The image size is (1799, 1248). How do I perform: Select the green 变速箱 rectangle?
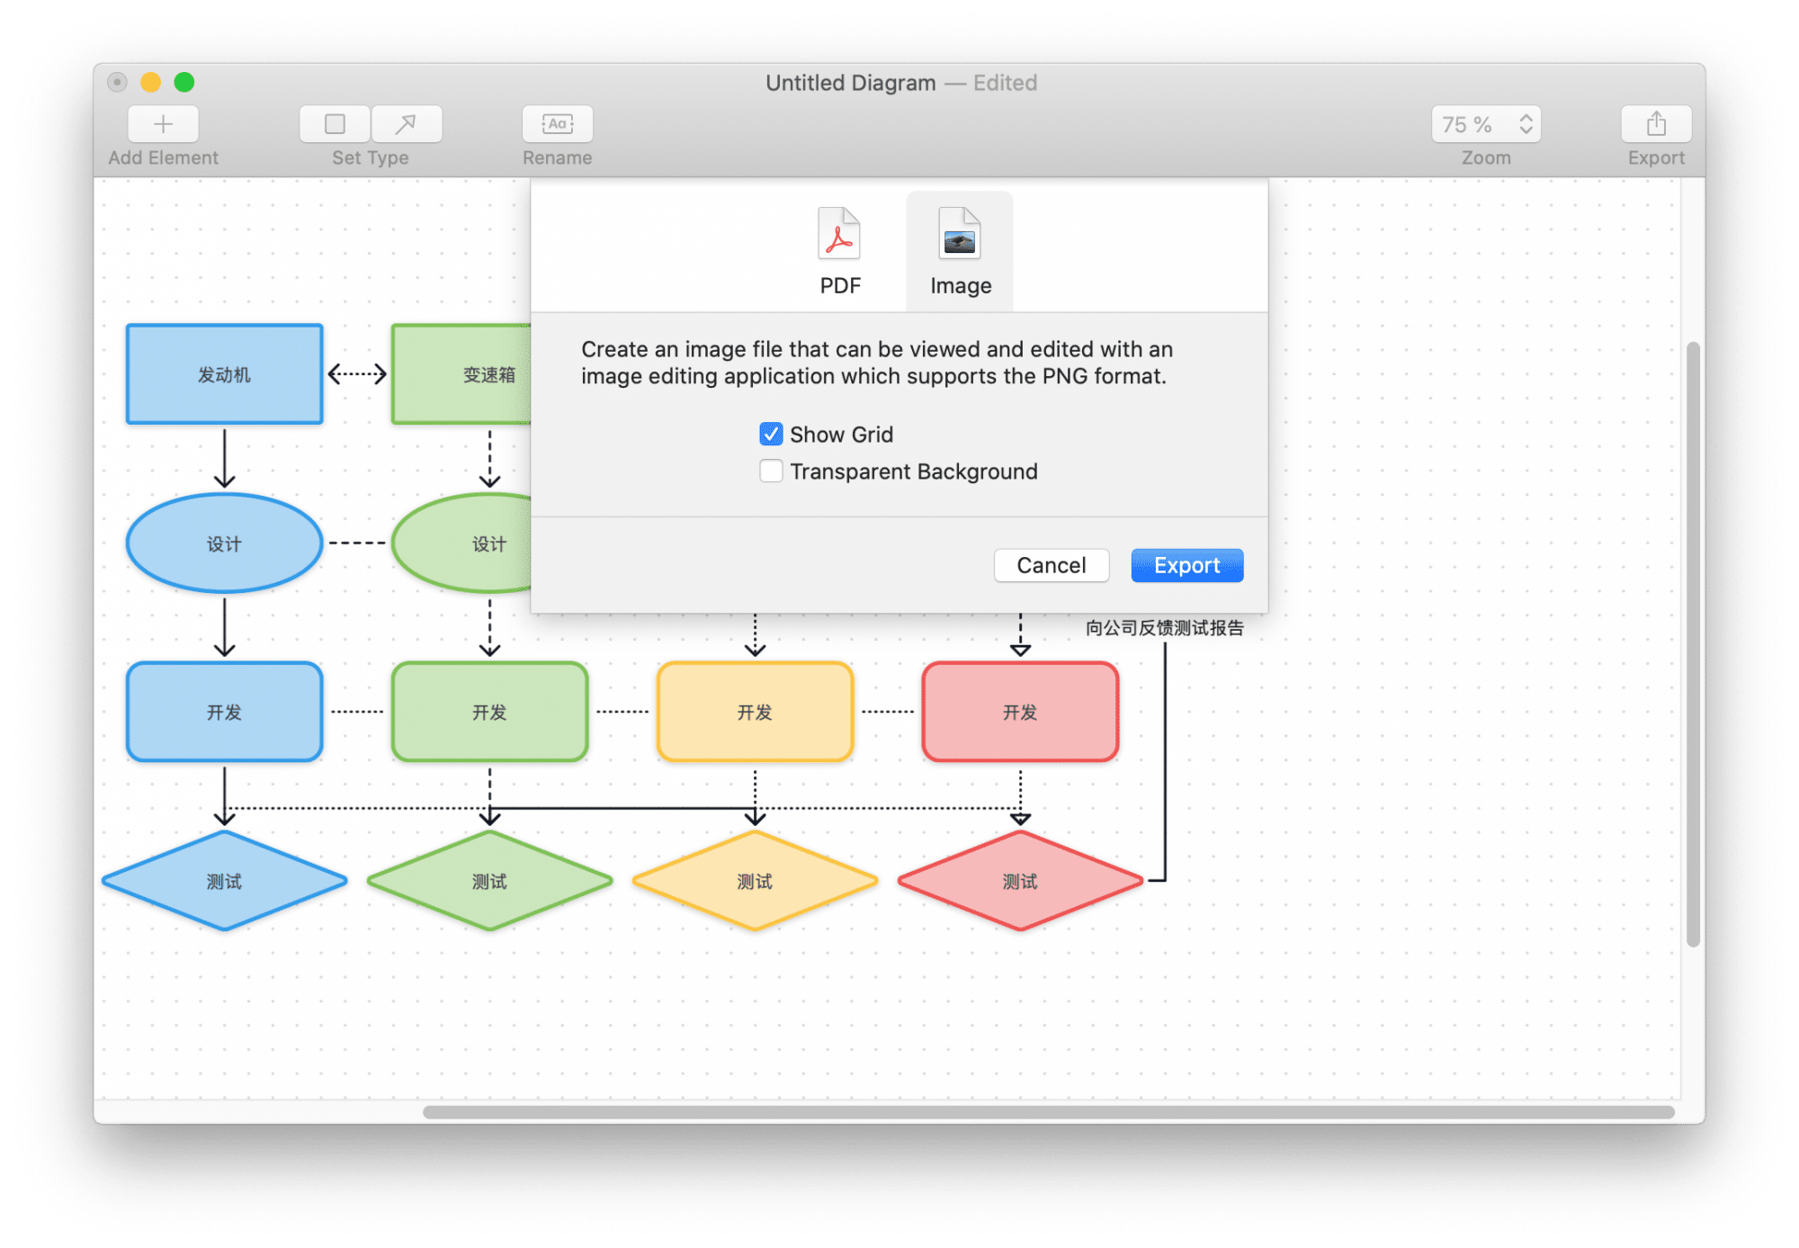point(462,374)
